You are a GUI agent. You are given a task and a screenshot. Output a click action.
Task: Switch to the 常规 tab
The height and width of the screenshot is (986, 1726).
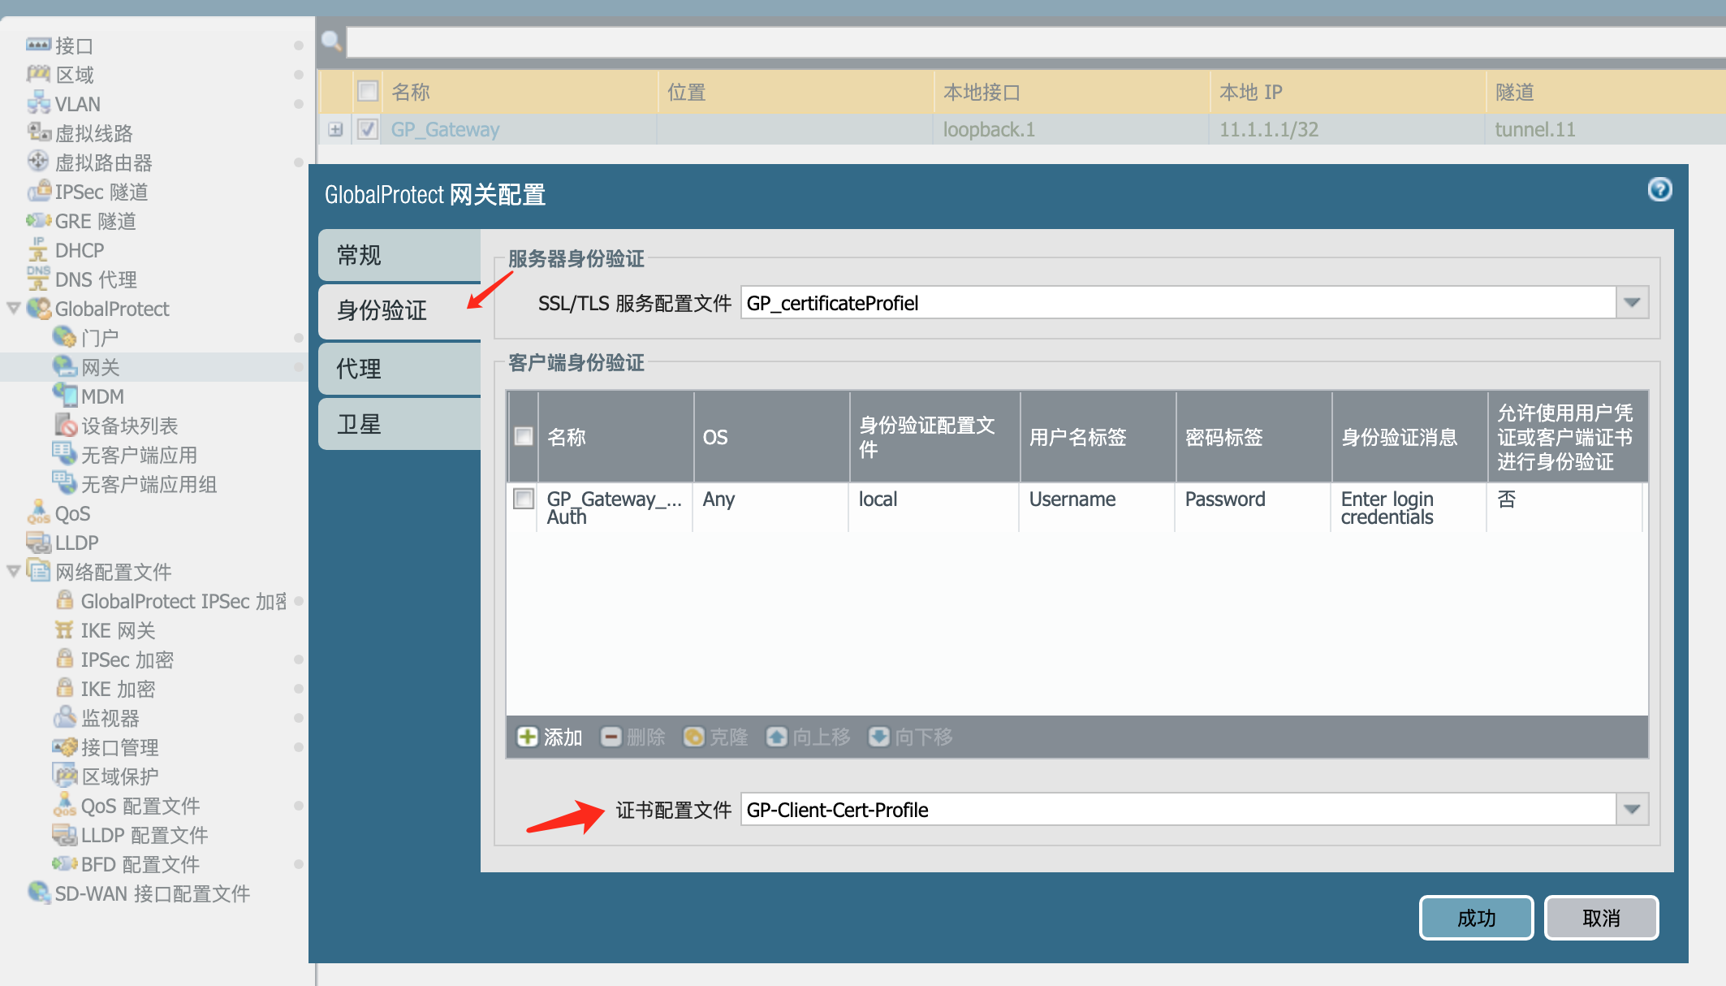(399, 255)
